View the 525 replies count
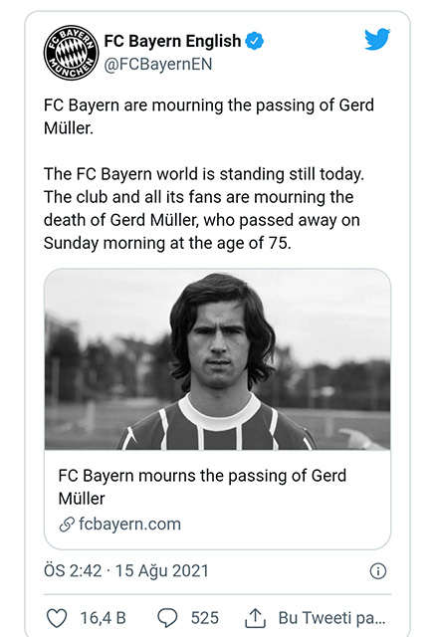The image size is (435, 637). click(x=205, y=618)
